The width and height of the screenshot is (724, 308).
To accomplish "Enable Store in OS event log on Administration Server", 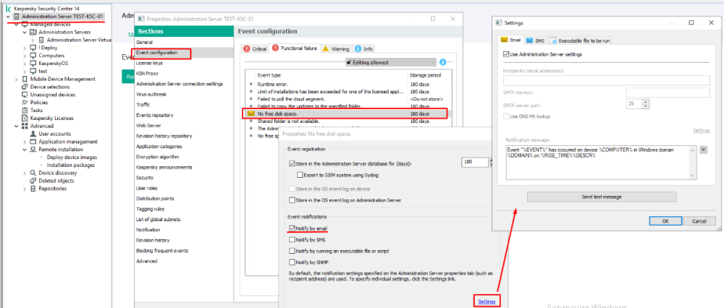I will point(291,200).
